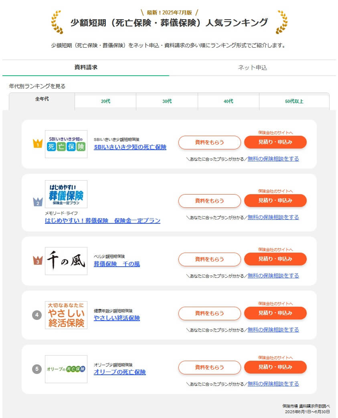Click 資料をもらう for SBIいきいき少短の死亡保険

point(209,143)
